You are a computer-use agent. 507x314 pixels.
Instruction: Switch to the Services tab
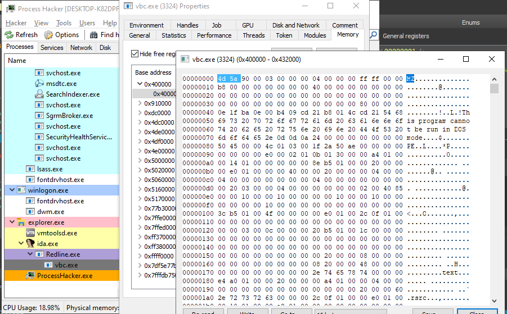click(x=52, y=47)
